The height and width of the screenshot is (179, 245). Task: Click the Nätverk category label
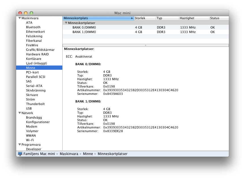coord(27,113)
